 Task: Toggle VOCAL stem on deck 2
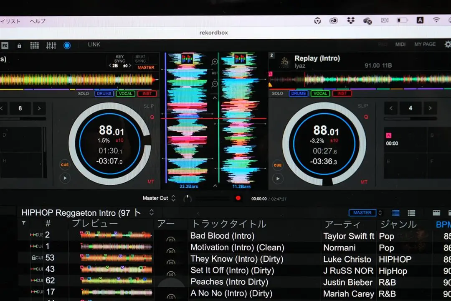[x=320, y=93]
